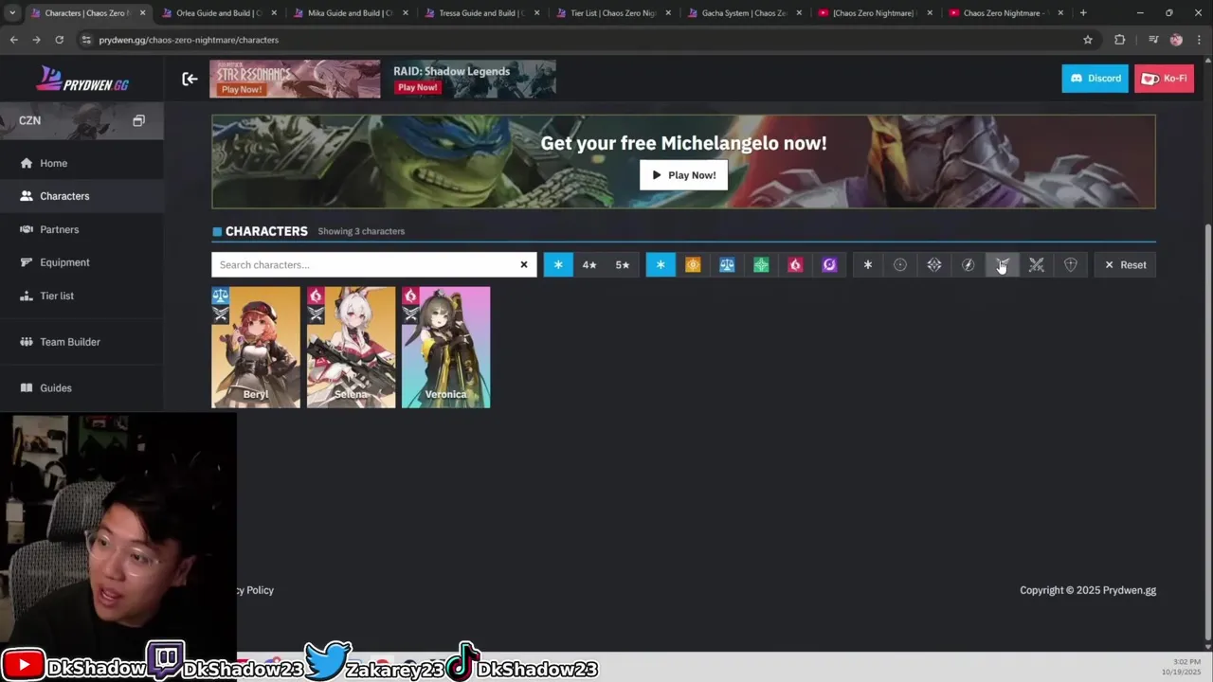Collapse the sidebar with the arrow icon

click(x=190, y=79)
